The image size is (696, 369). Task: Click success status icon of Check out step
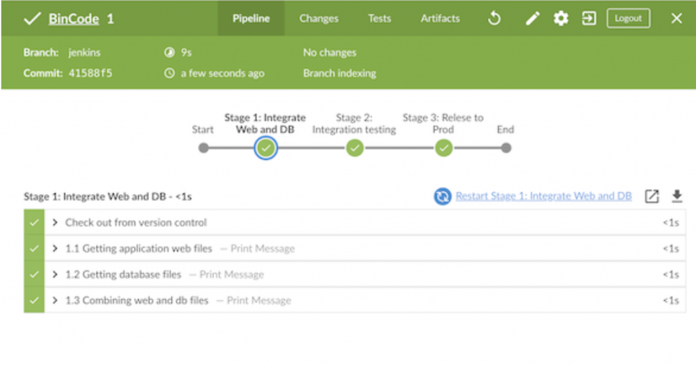(x=34, y=222)
